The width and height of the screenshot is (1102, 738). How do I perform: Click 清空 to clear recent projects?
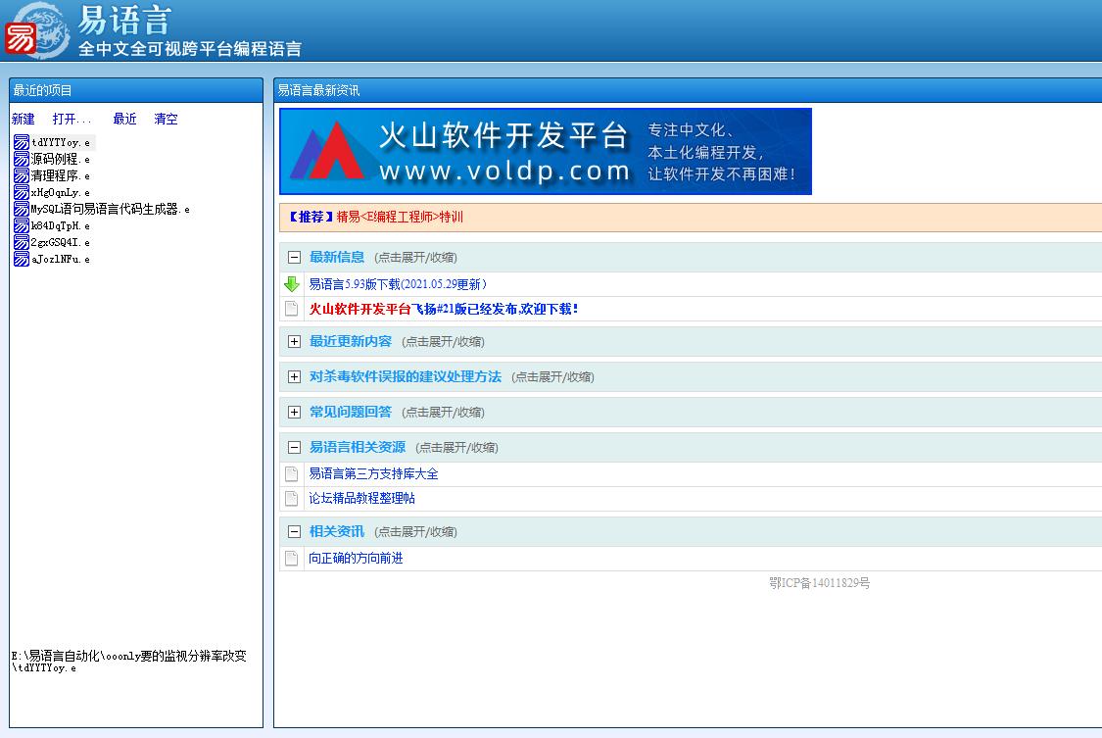[x=166, y=120]
